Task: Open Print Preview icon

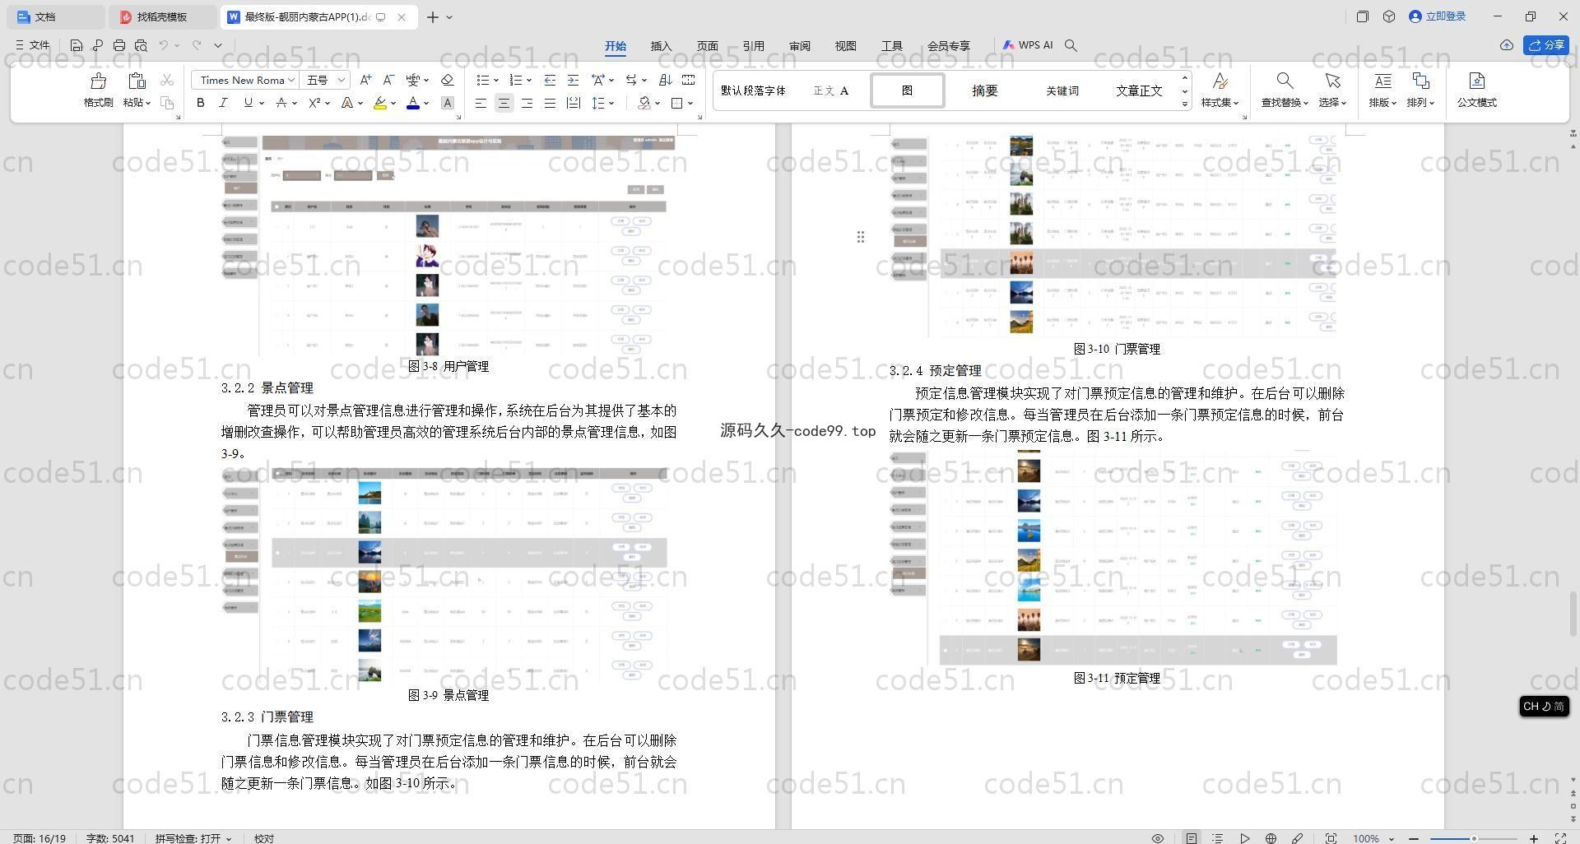Action: coord(141,45)
